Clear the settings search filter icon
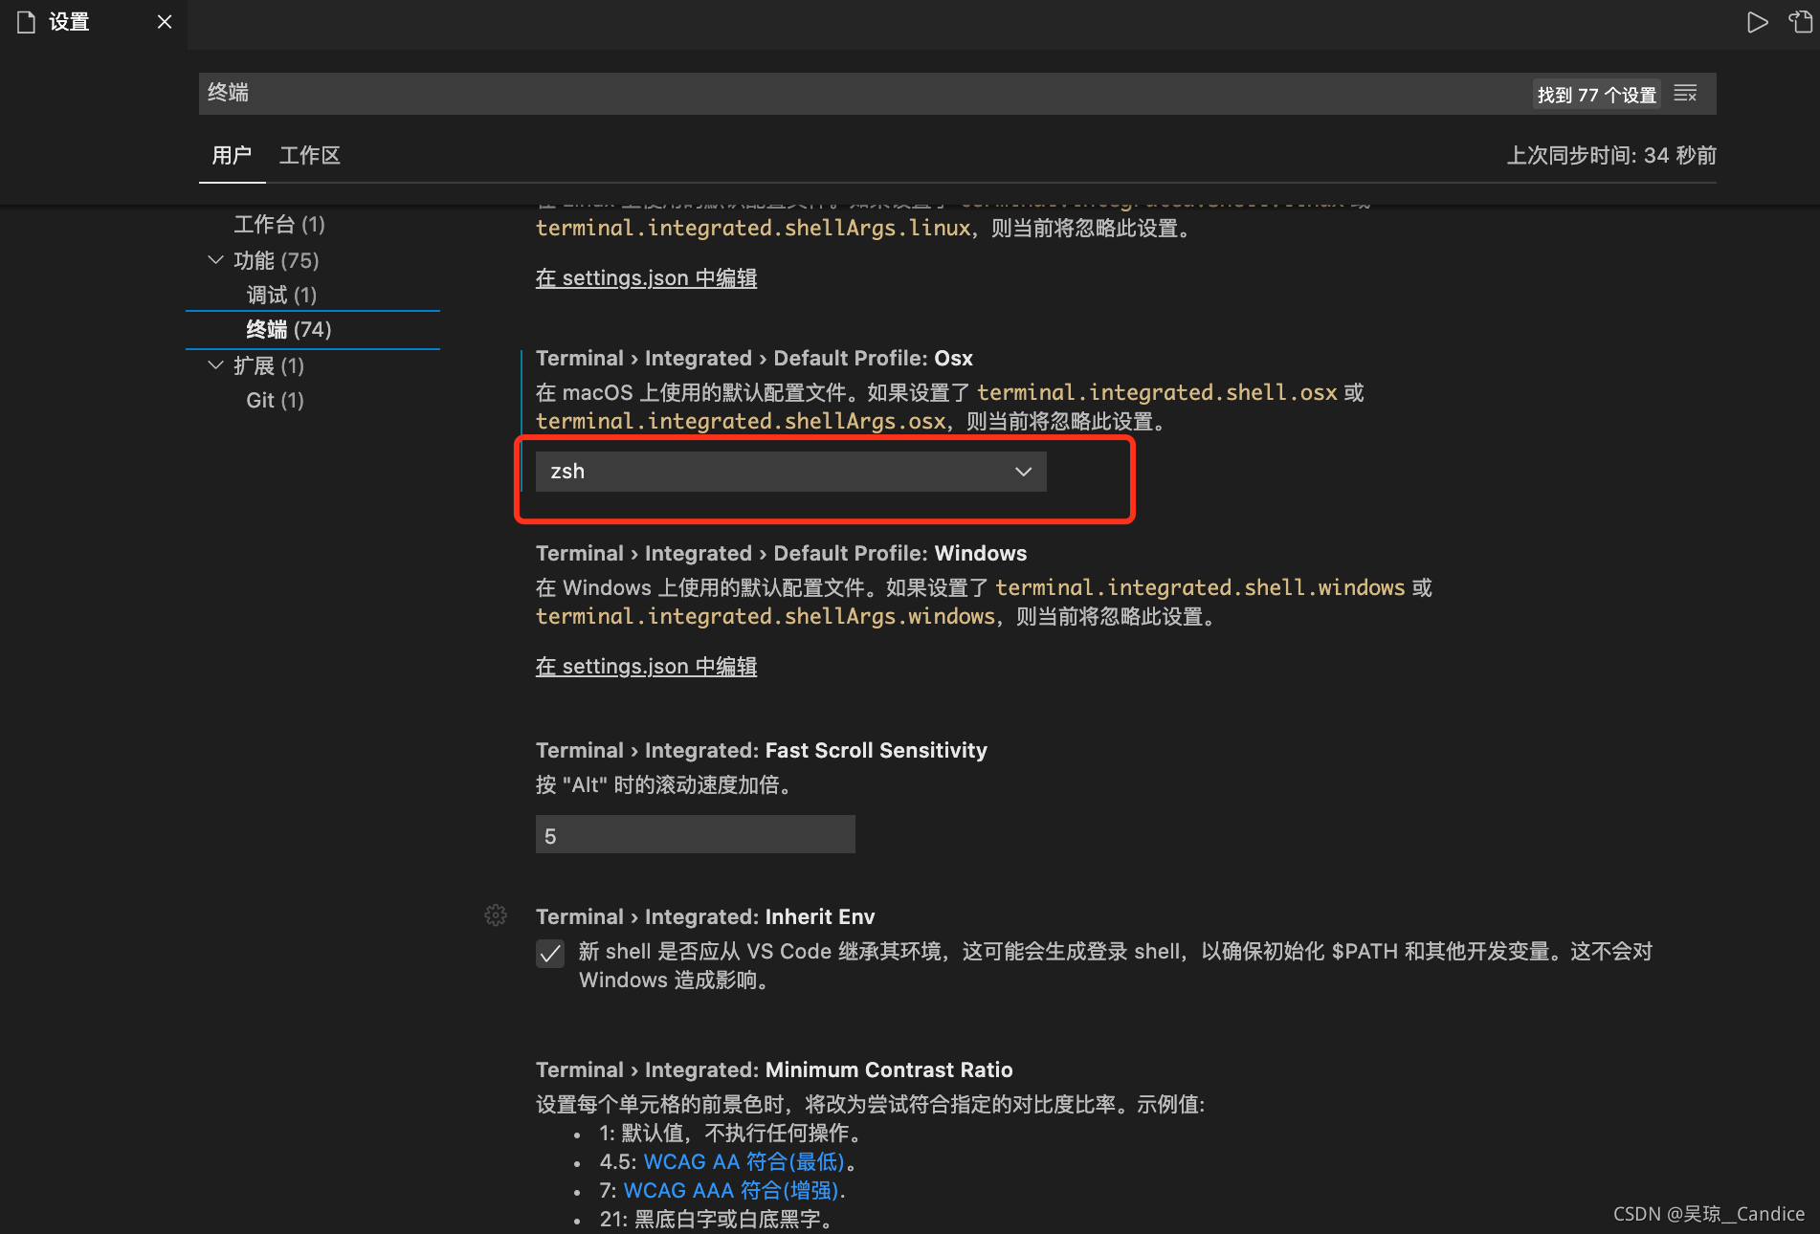 click(x=1686, y=94)
